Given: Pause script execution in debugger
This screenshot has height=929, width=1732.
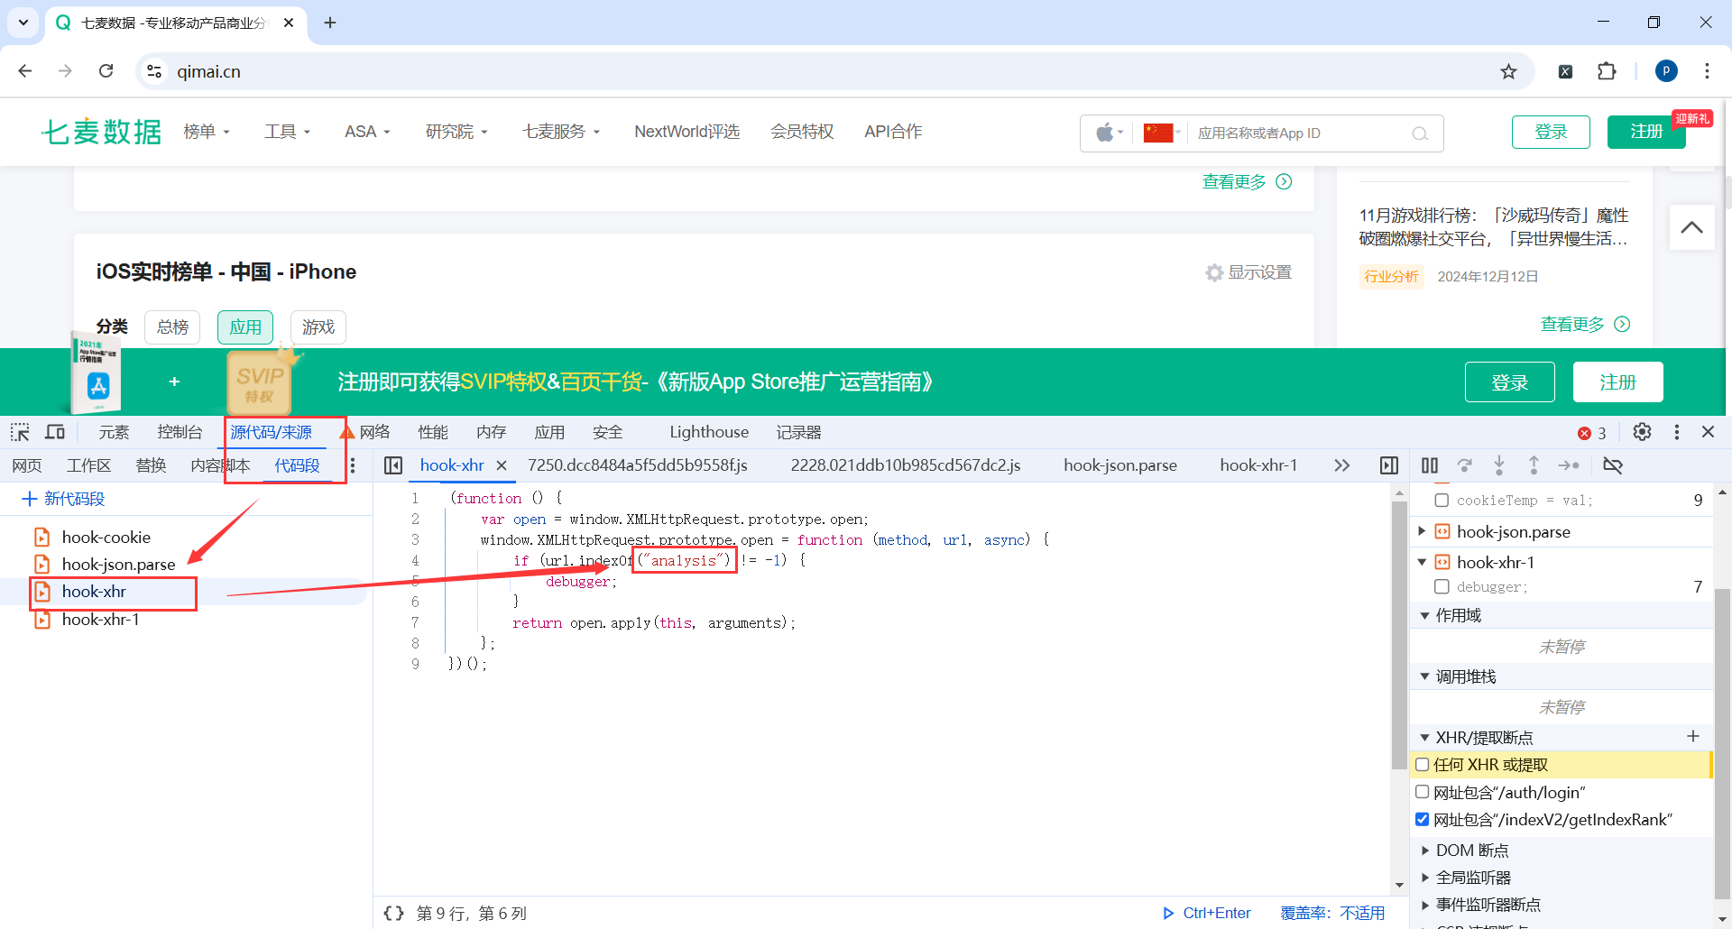Looking at the screenshot, I should (x=1430, y=465).
